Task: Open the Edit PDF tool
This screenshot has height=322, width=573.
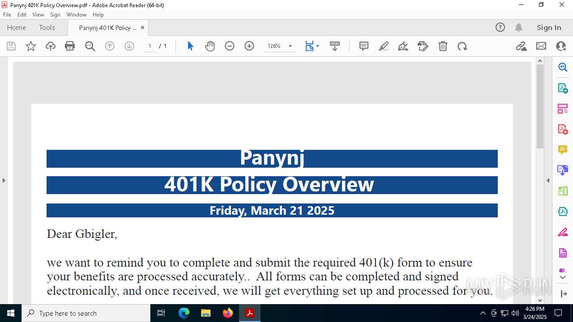Action: pyautogui.click(x=423, y=46)
